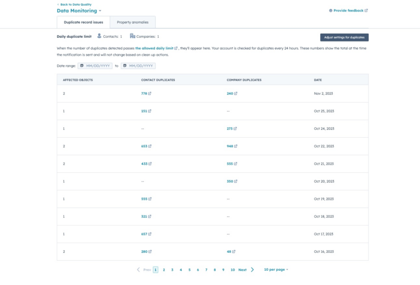Click the start date MM/DD/YYYY field
Image resolution: width=420 pixels, height=285 pixels.
[95, 66]
